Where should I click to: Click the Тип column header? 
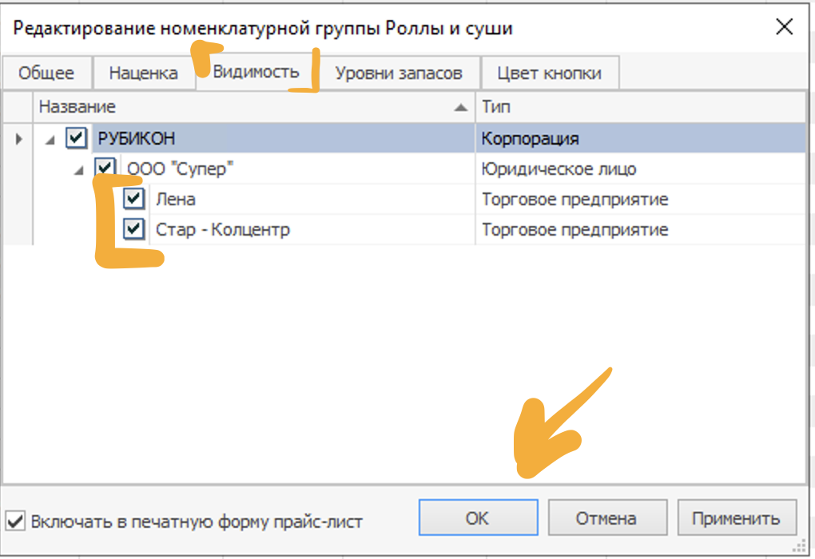click(639, 107)
